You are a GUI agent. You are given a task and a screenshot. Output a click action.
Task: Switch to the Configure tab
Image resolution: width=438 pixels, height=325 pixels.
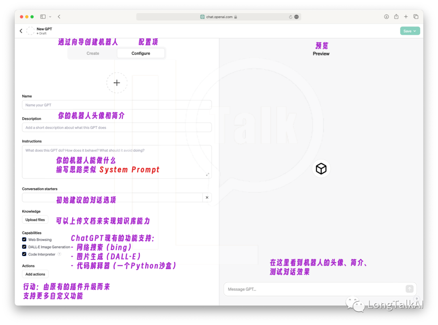pos(141,53)
